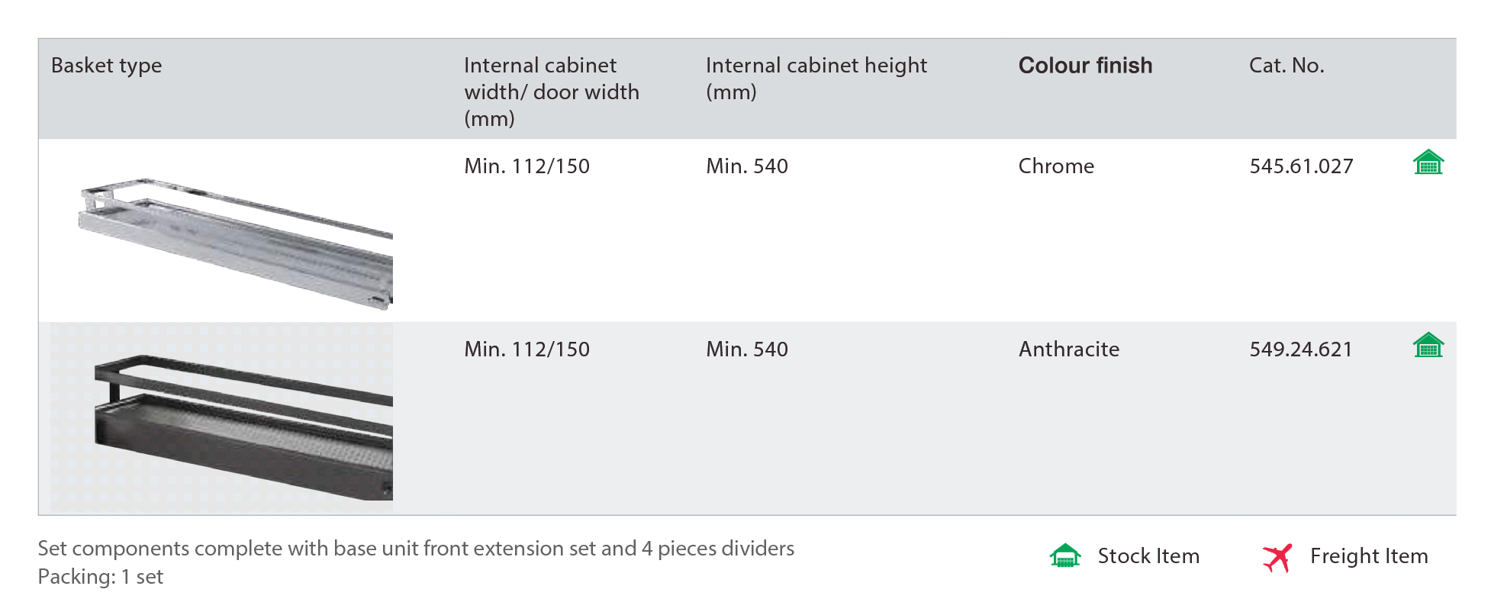
Task: Select the Chrome colour finish cell
Action: (x=1056, y=166)
